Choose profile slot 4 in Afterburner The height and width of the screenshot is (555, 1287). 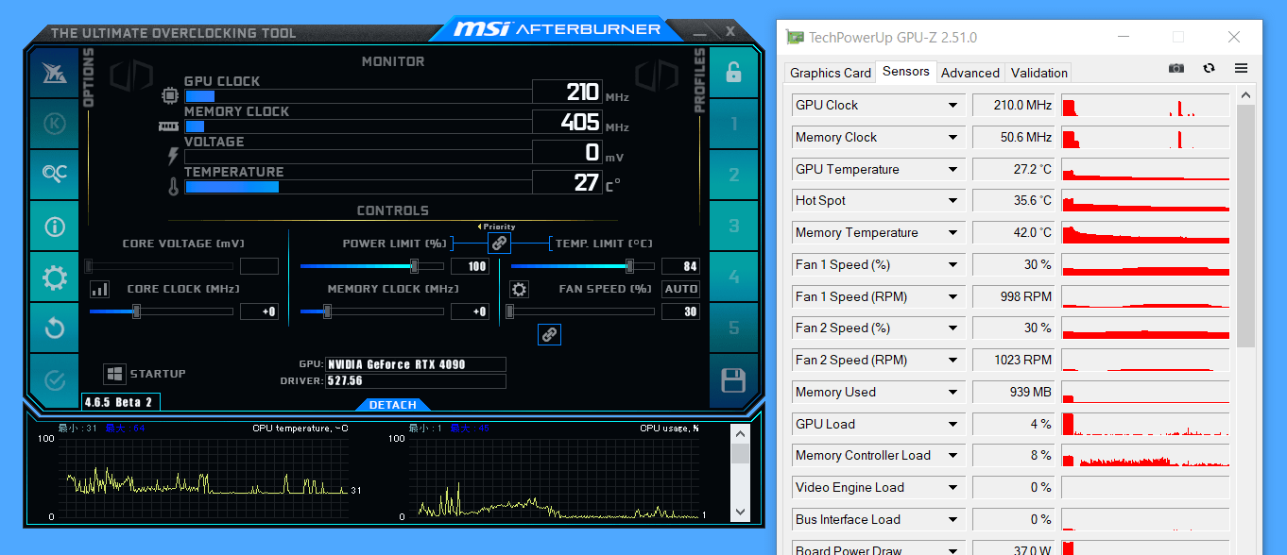pyautogui.click(x=733, y=277)
